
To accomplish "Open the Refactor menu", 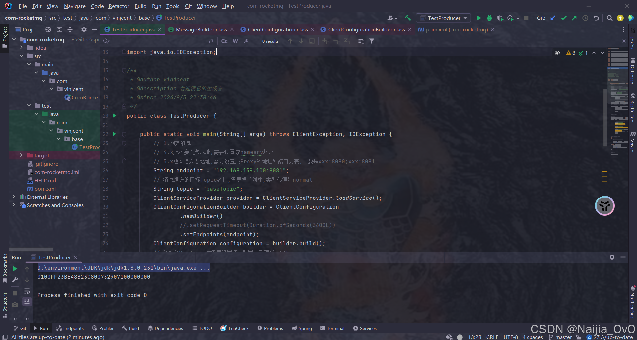I will coord(119,6).
